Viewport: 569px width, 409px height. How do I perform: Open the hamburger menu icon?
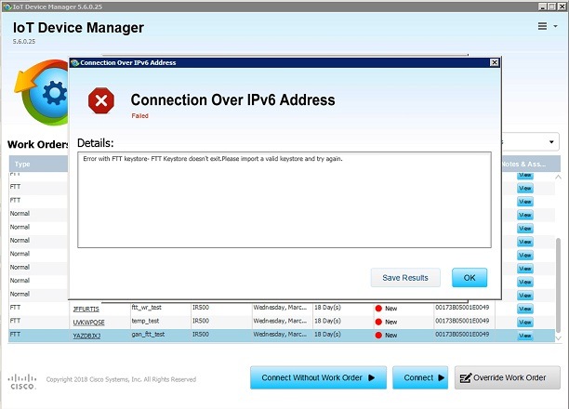click(x=542, y=26)
